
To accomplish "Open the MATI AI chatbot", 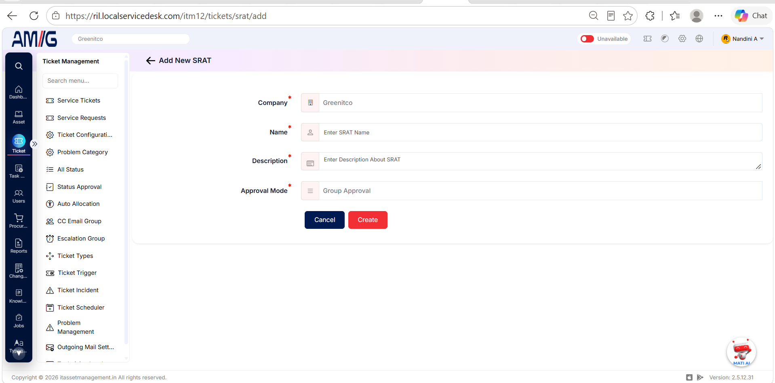I will 741,352.
